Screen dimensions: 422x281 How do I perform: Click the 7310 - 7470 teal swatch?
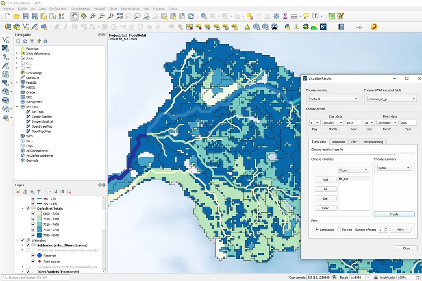click(39, 224)
